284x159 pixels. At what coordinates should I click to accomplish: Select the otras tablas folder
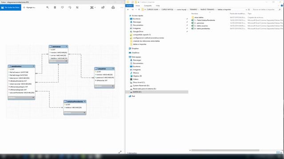click(199, 18)
